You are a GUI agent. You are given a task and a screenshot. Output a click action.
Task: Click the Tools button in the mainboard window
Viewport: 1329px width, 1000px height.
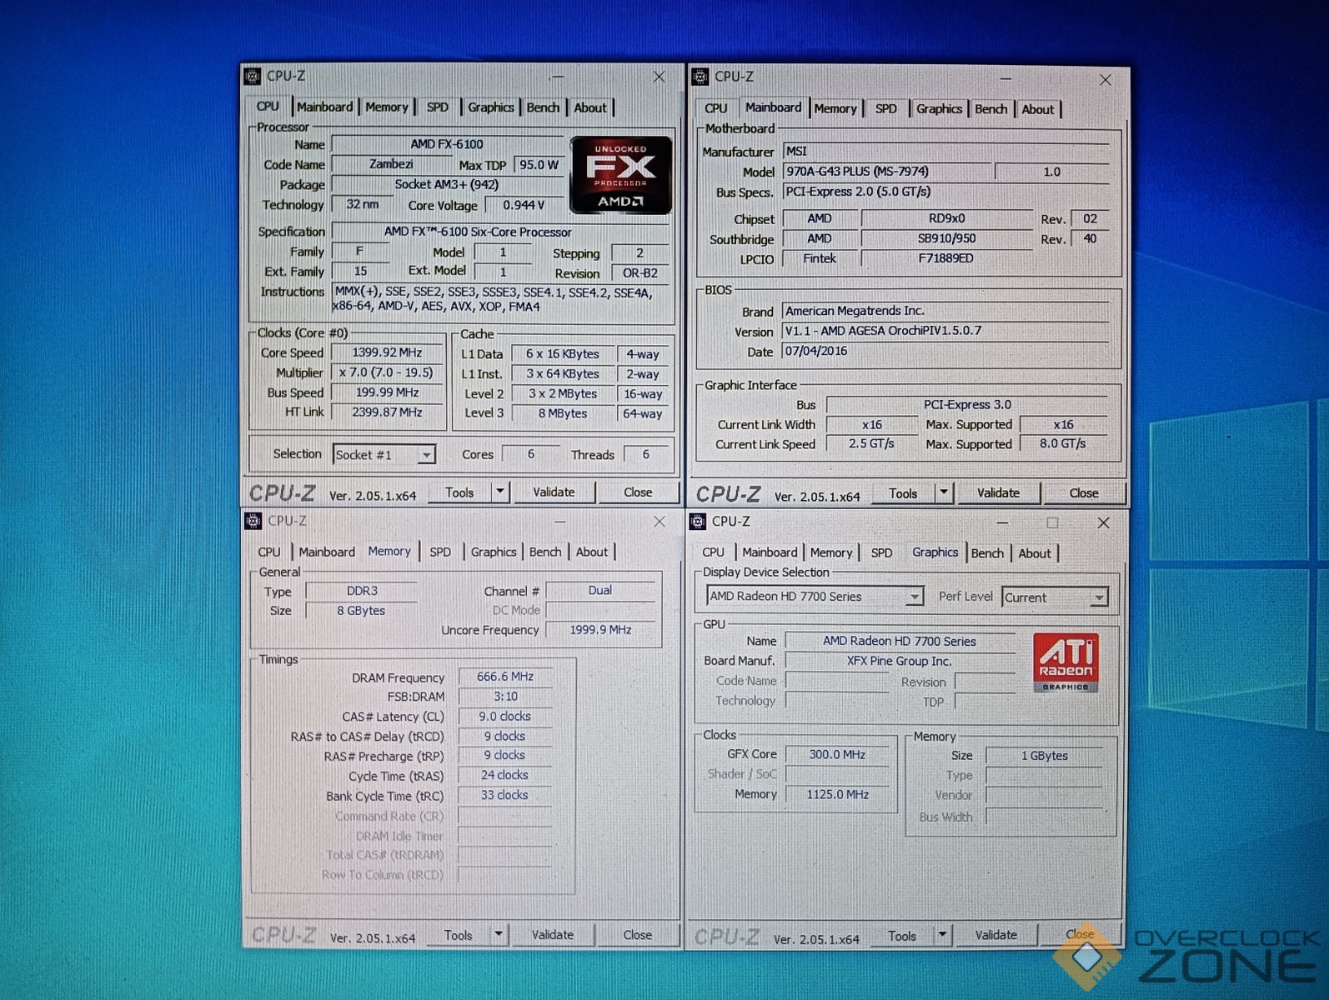pos(903,492)
